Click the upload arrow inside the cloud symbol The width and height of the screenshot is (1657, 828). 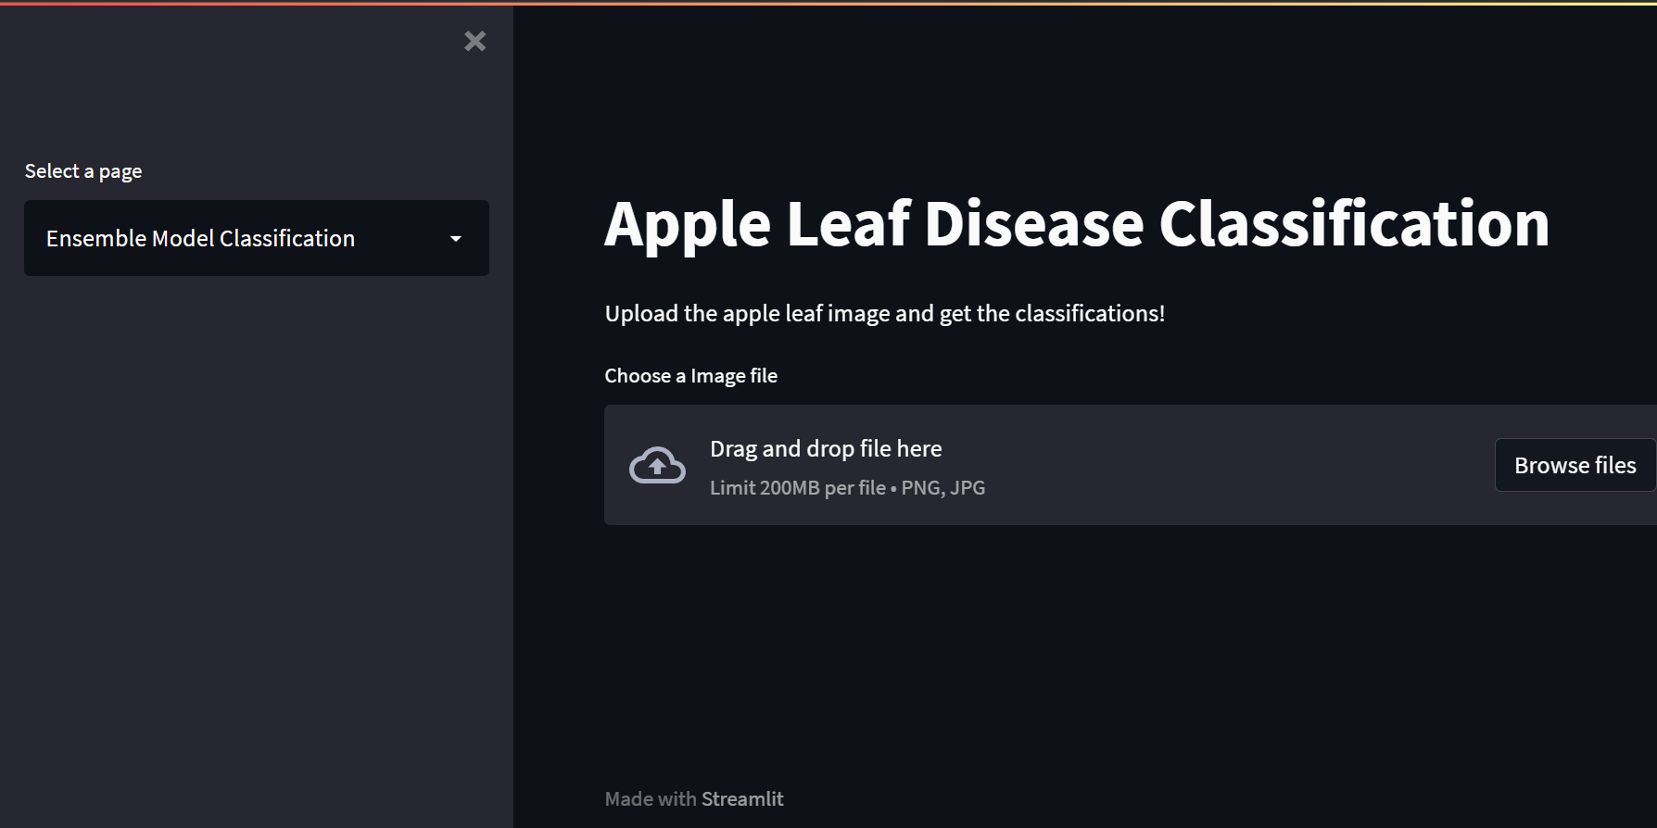tap(657, 463)
